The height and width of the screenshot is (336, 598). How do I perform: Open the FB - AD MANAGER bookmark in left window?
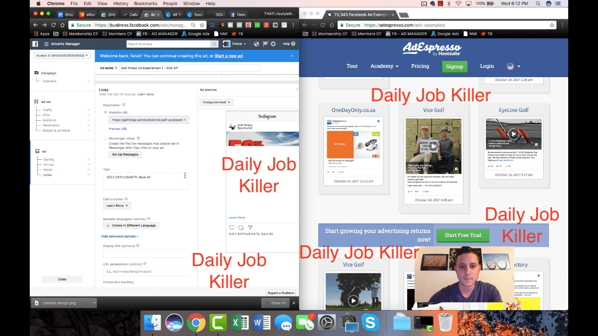pyautogui.click(x=157, y=34)
